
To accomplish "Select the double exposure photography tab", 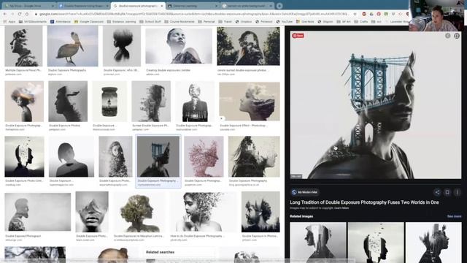I will coord(137,6).
